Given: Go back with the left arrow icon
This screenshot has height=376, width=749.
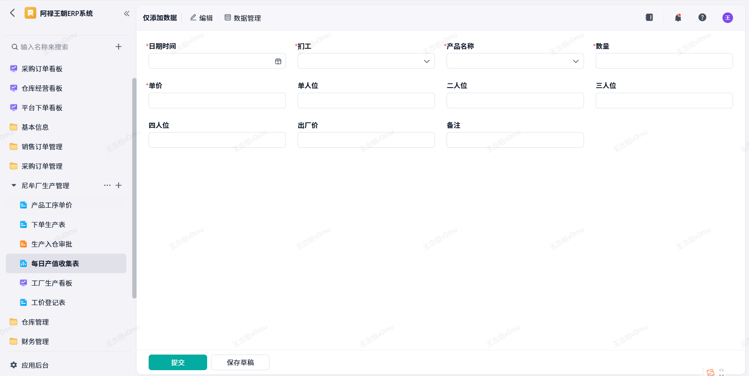Looking at the screenshot, I should [x=12, y=13].
